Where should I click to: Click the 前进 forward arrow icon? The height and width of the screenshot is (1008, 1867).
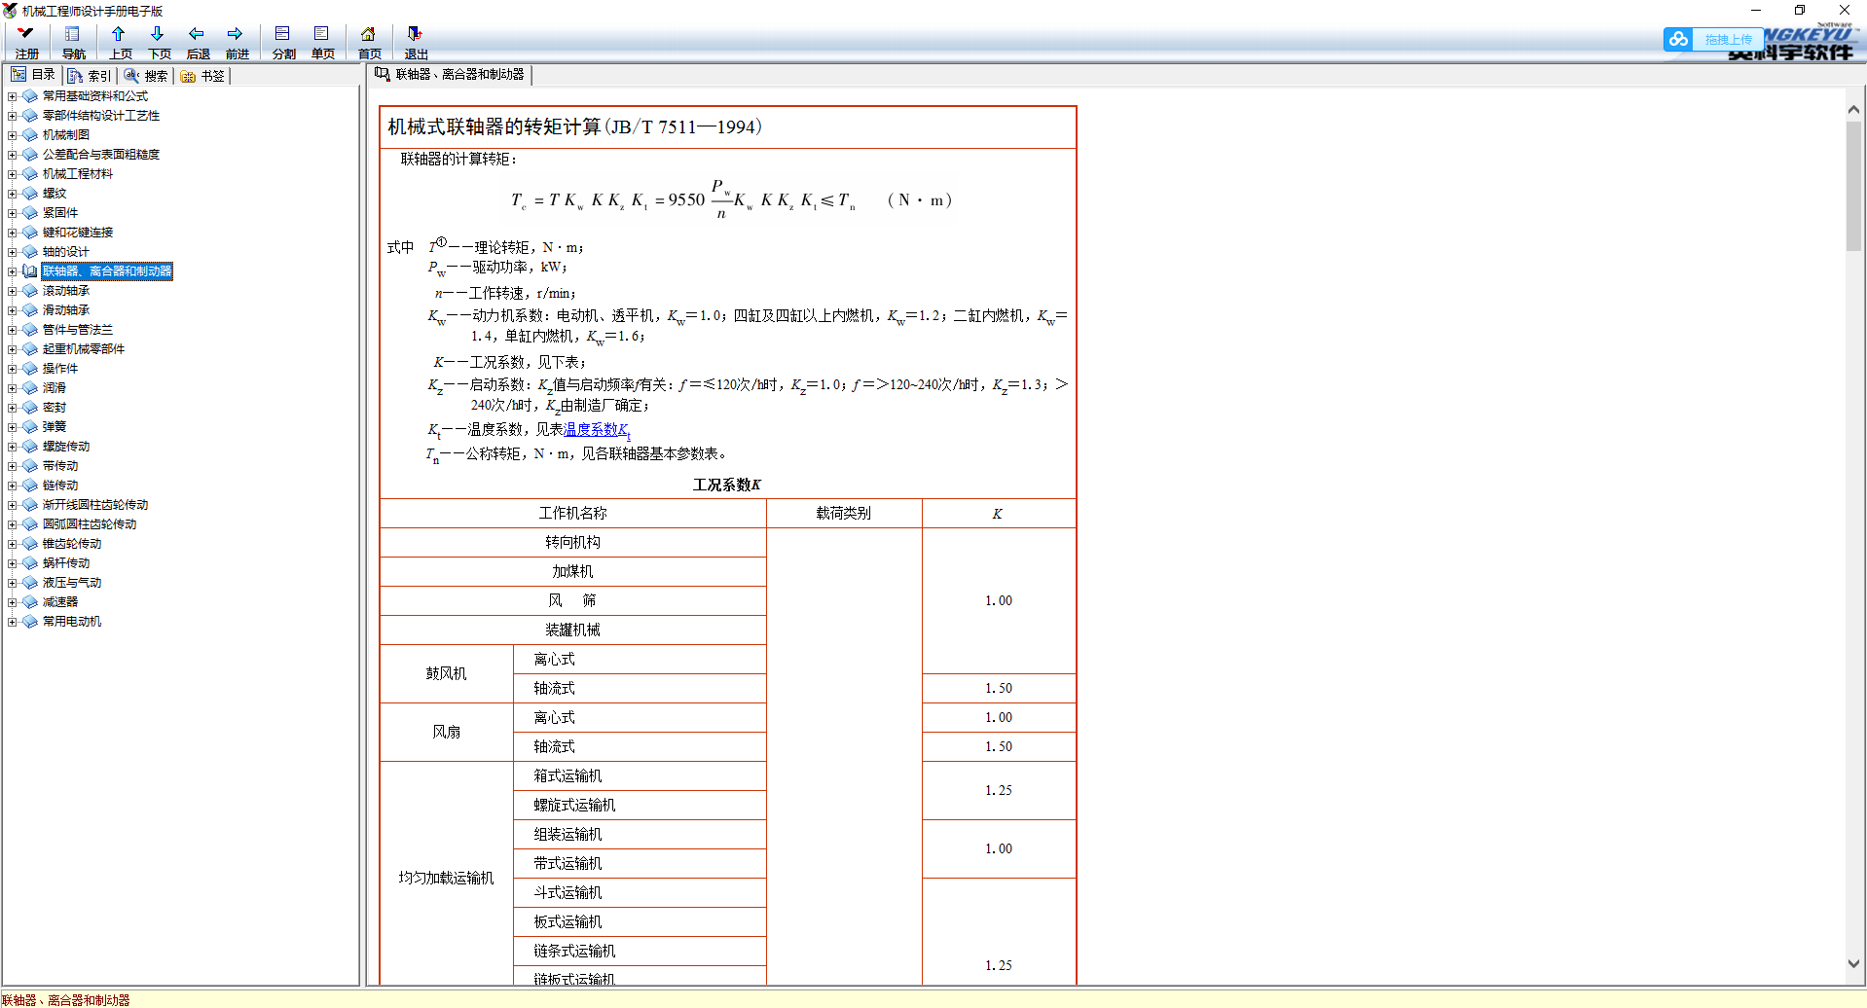[x=237, y=42]
